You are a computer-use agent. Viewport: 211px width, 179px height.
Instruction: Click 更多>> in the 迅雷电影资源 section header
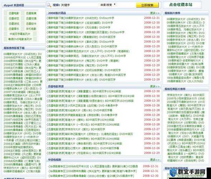[155, 86]
